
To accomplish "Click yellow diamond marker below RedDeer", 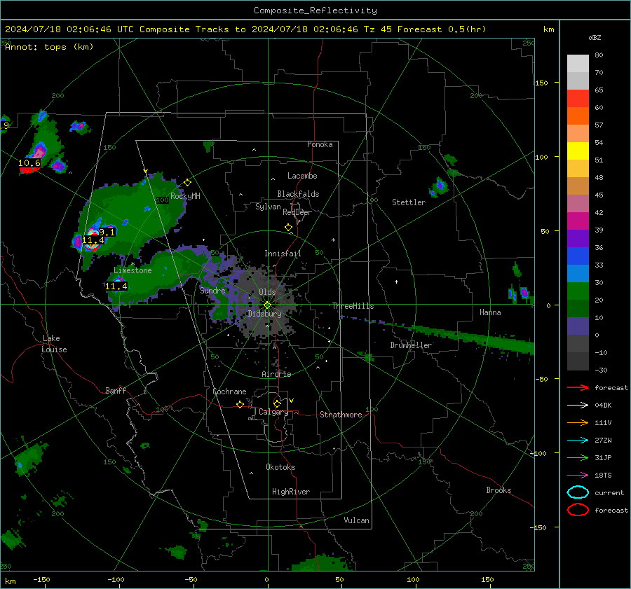I will click(x=289, y=228).
